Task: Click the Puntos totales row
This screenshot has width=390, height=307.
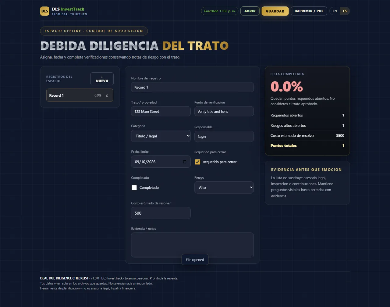Action: 307,145
